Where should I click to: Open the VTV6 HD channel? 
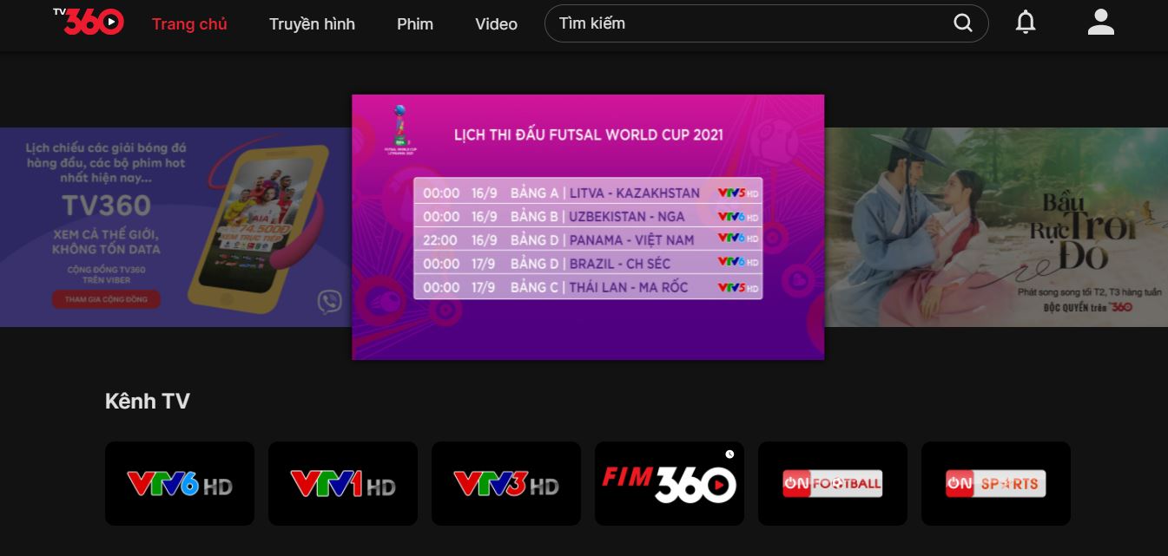click(180, 483)
